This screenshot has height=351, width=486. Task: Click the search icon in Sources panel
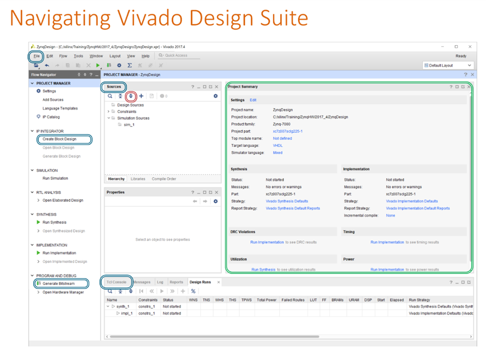coord(110,96)
